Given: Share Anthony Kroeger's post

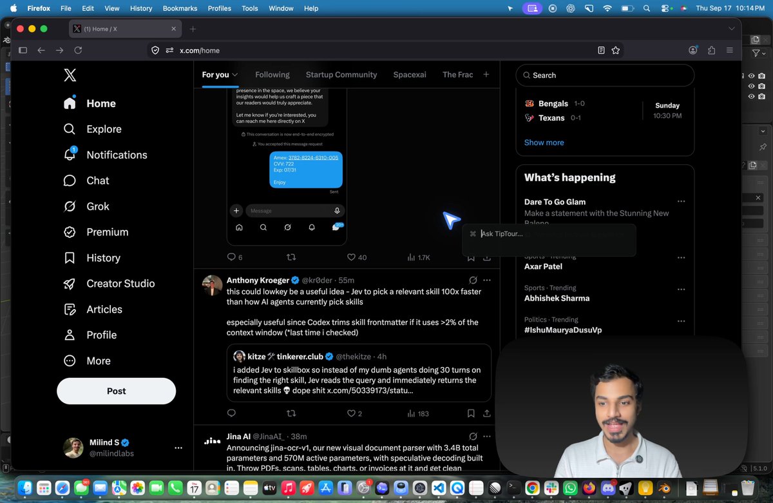Looking at the screenshot, I should [x=487, y=413].
